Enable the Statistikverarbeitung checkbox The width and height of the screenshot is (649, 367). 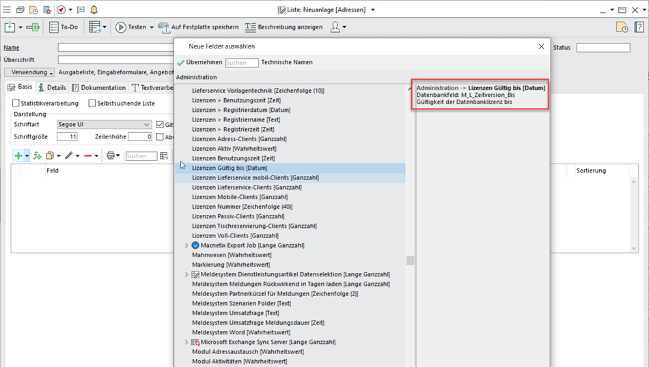[16, 104]
